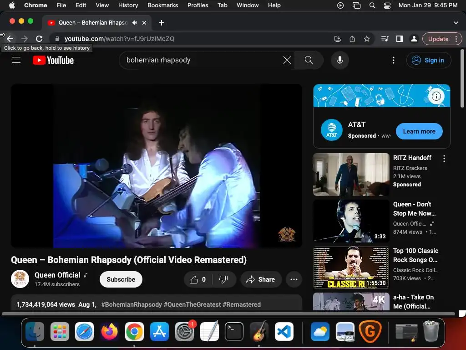Image resolution: width=466 pixels, height=350 pixels.
Task: Open YouTube settings three-dot menu
Action: 394,60
